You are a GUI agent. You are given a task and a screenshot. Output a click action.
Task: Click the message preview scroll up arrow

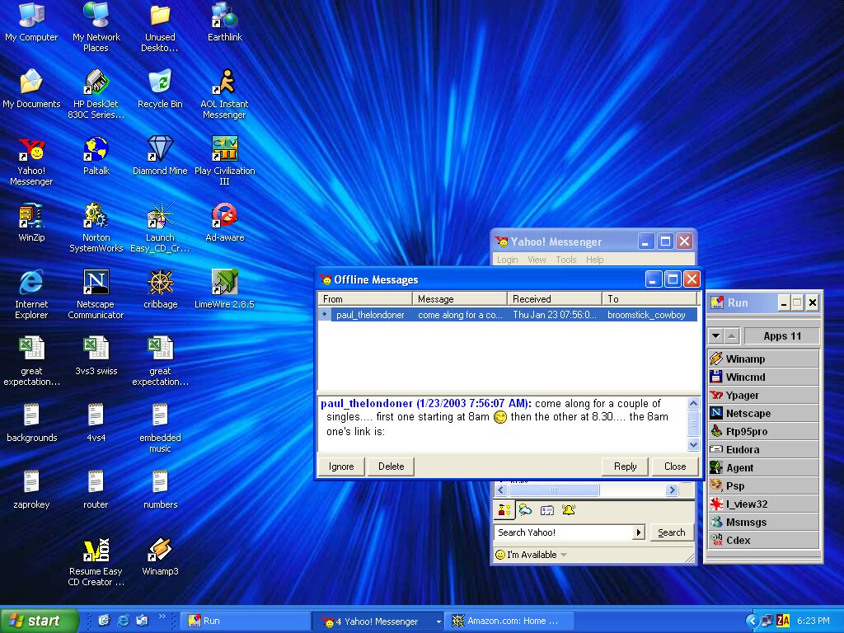[693, 403]
